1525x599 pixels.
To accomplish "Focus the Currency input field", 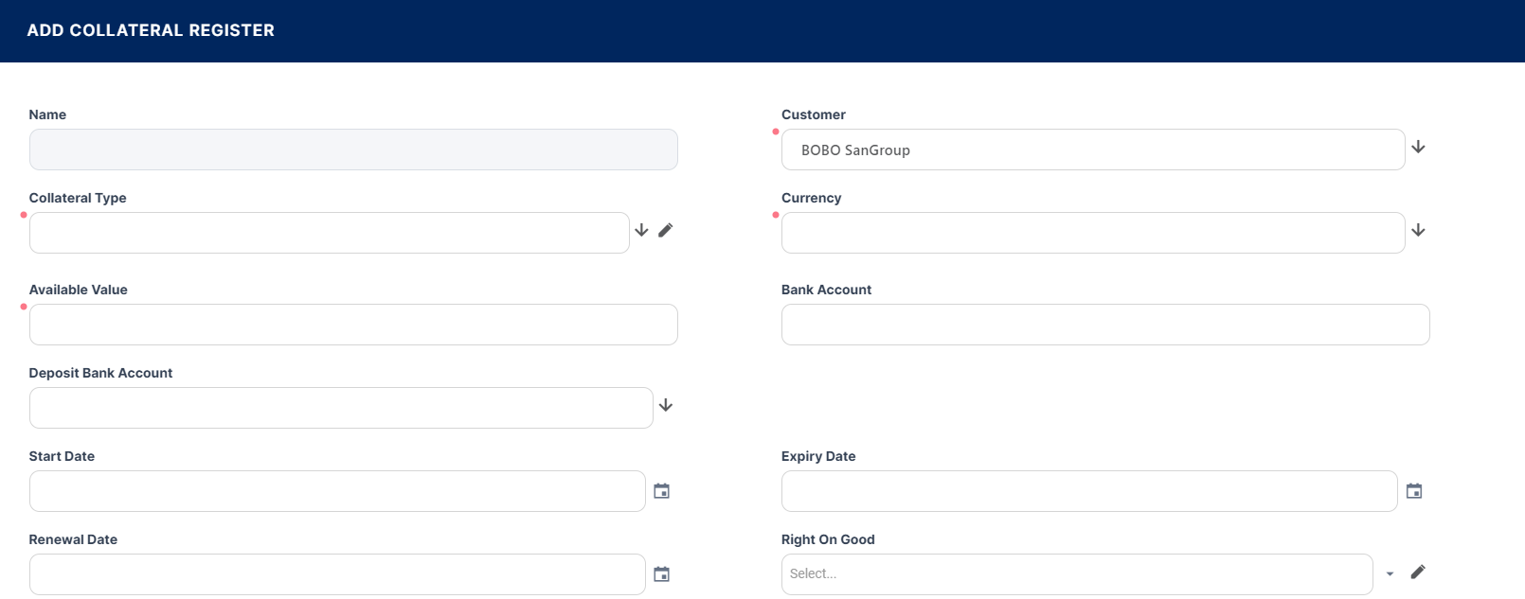I will tap(1092, 233).
